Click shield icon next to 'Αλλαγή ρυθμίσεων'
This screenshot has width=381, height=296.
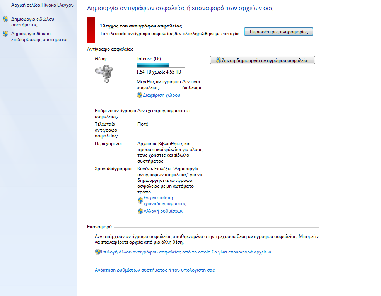click(140, 211)
